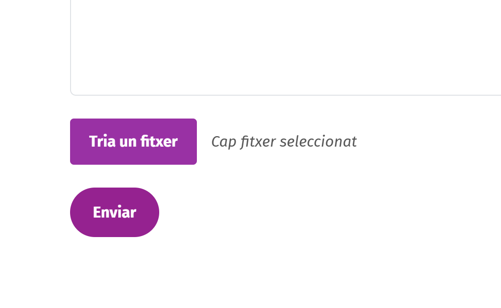
Task: Click inside the large text area
Action: coord(286,48)
